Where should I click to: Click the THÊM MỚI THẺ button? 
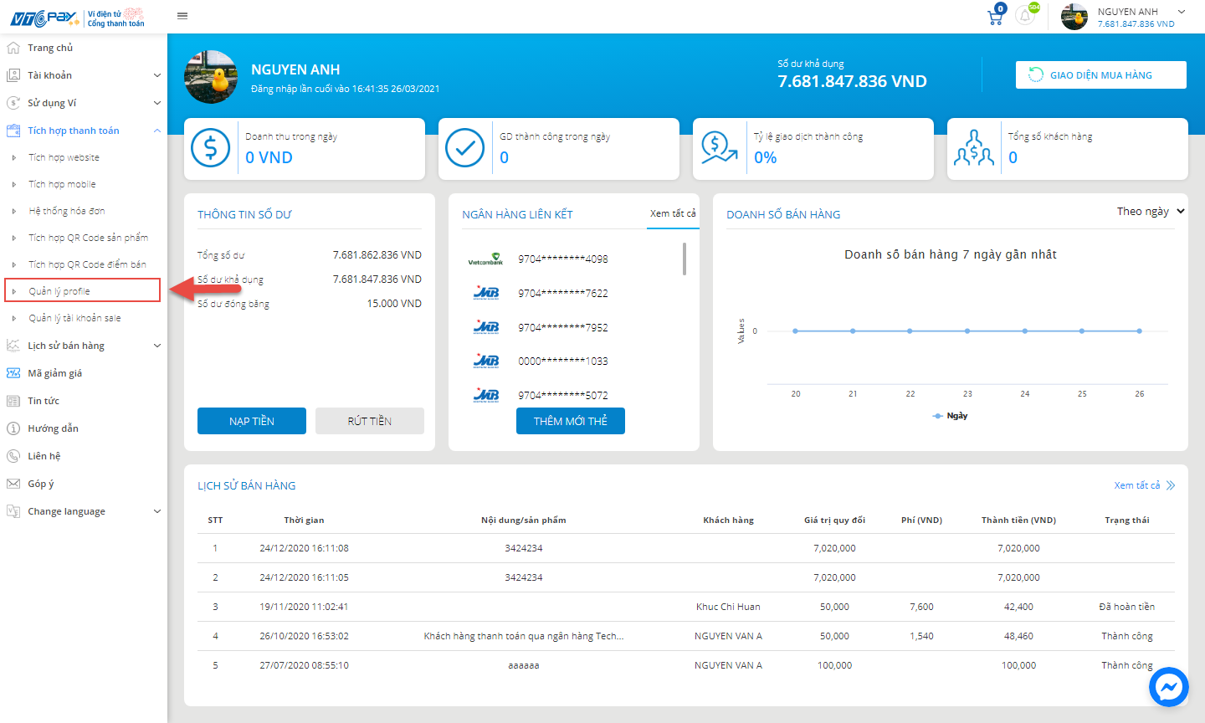[x=571, y=421]
